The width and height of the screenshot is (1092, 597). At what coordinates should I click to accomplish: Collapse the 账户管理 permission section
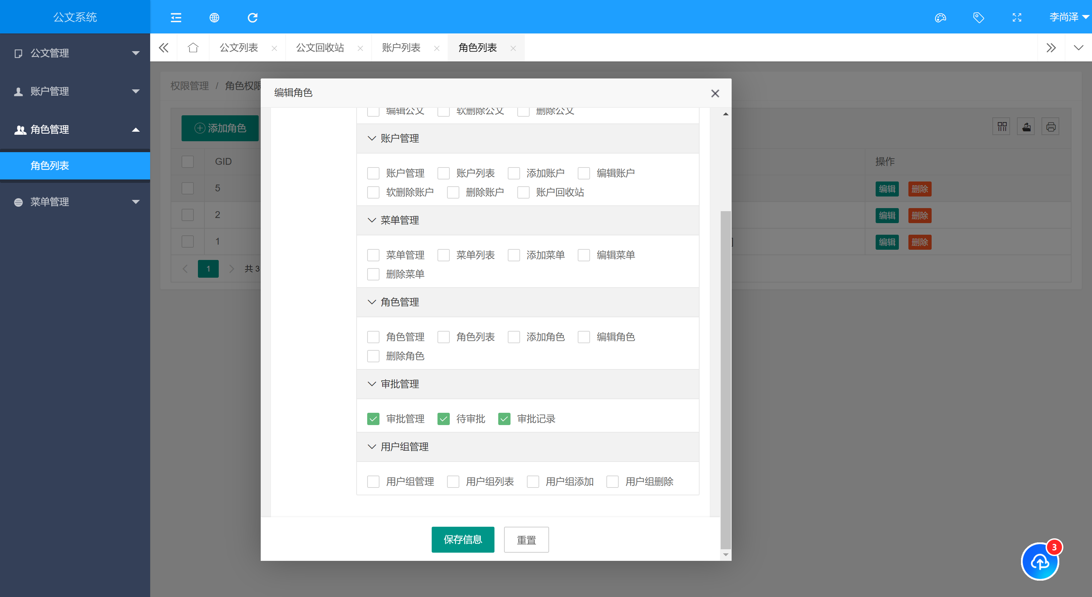528,138
